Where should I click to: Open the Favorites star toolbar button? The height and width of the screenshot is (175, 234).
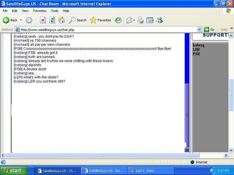tap(101, 20)
